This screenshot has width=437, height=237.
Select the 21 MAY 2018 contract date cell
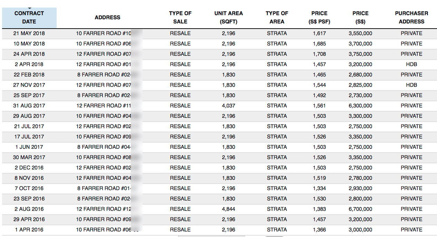[29, 33]
